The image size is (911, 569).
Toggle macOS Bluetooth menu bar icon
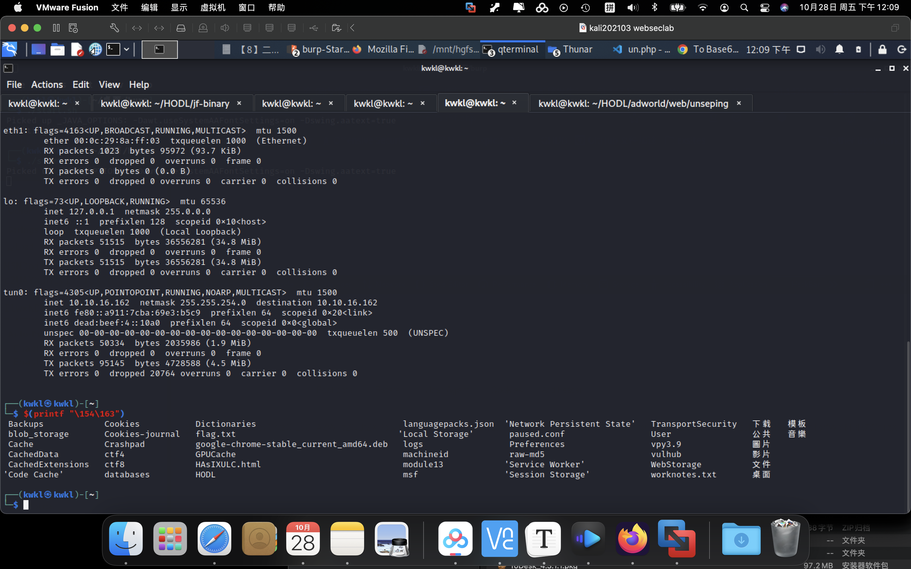[x=654, y=8]
